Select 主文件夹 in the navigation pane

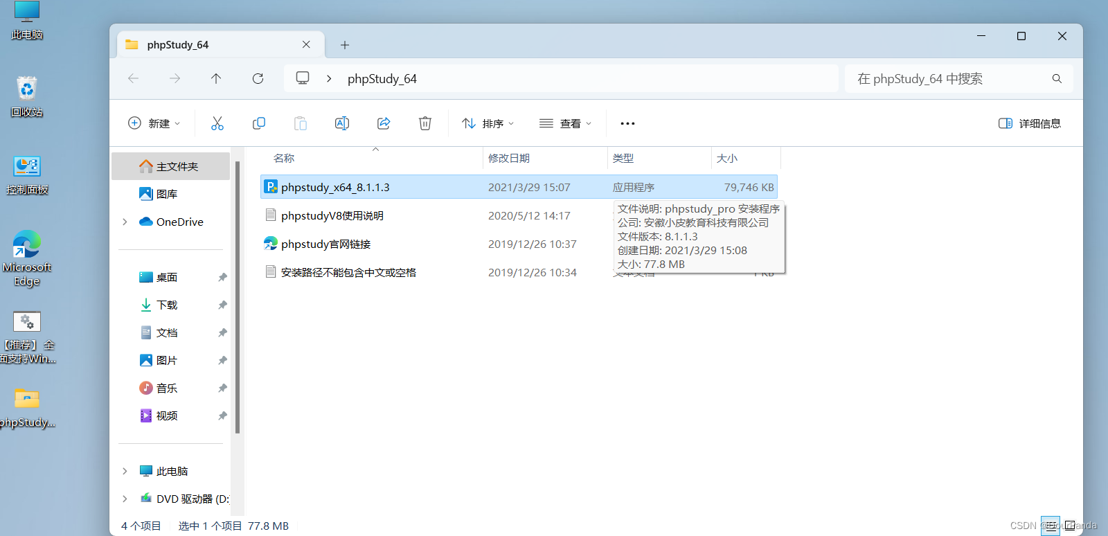[170, 166]
